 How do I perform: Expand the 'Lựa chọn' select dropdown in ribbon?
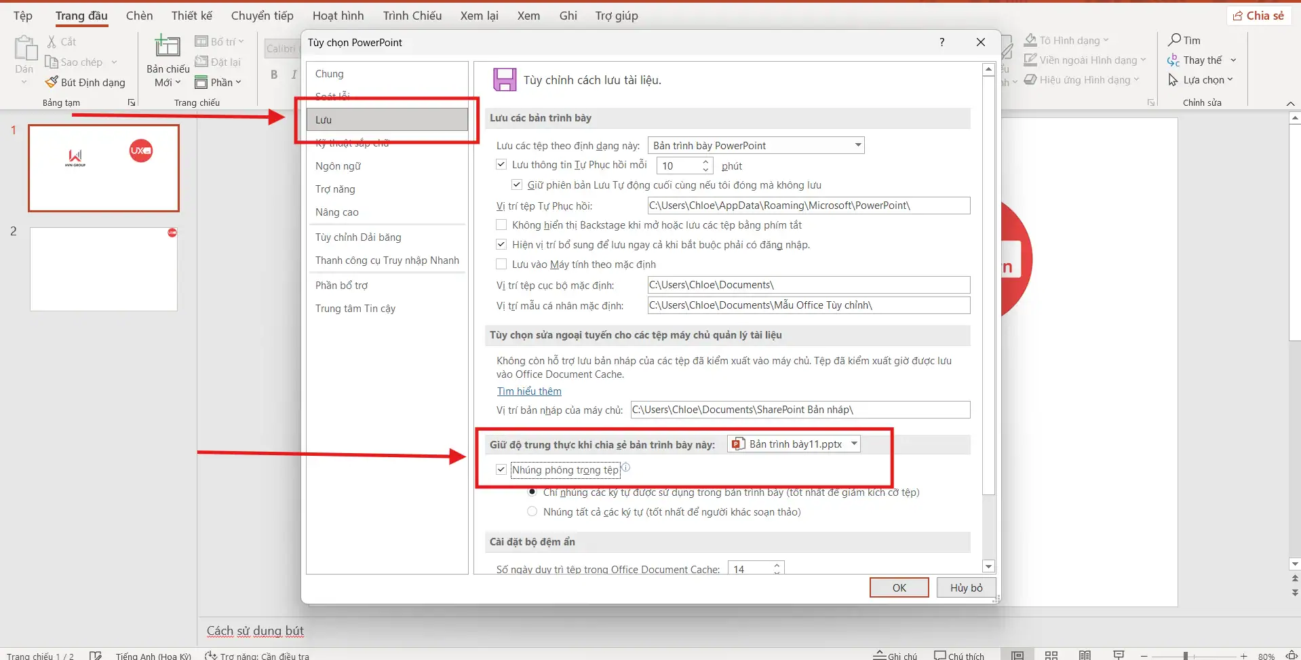tap(1230, 80)
